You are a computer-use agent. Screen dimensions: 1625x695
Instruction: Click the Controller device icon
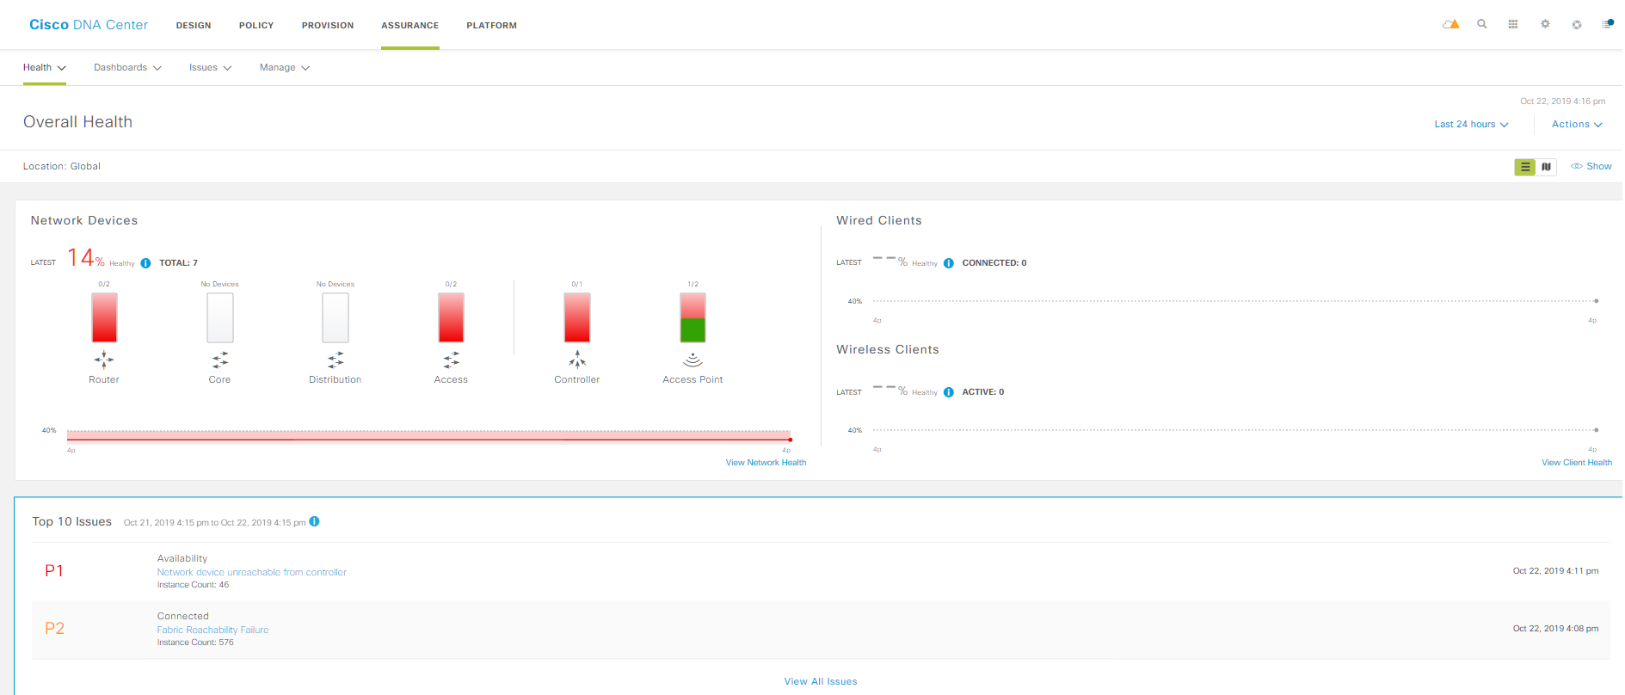(x=577, y=360)
